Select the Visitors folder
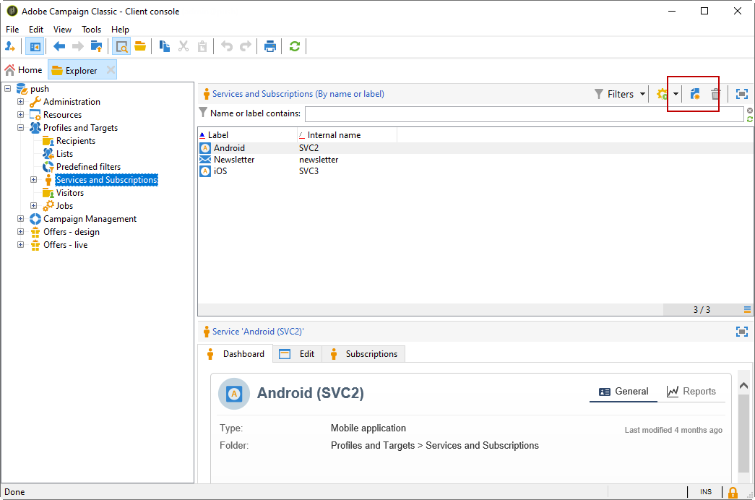The image size is (755, 500). (70, 193)
